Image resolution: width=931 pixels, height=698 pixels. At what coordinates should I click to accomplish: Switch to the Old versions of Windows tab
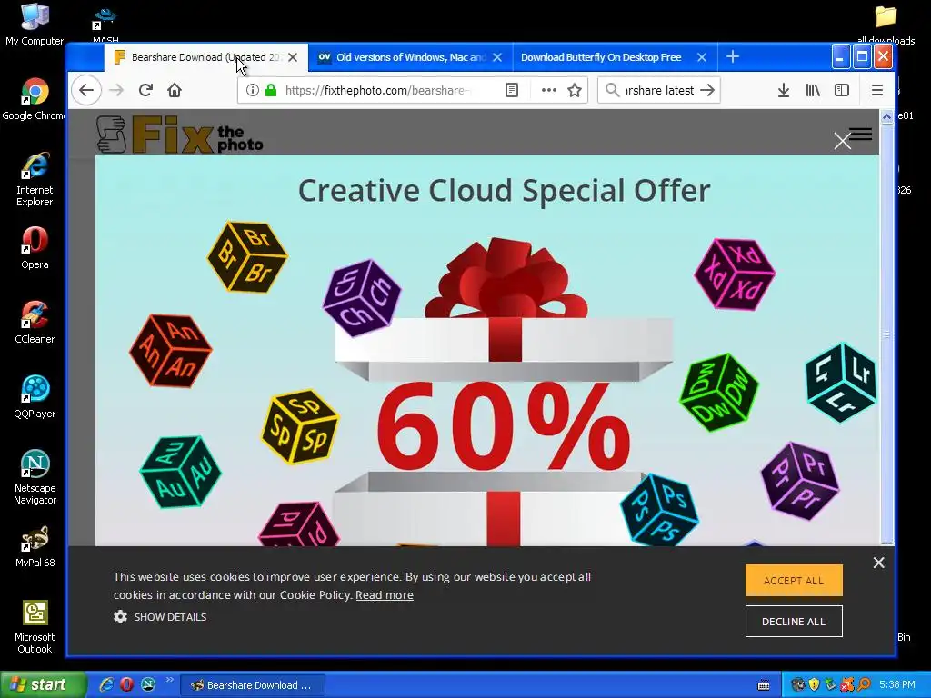coord(411,57)
